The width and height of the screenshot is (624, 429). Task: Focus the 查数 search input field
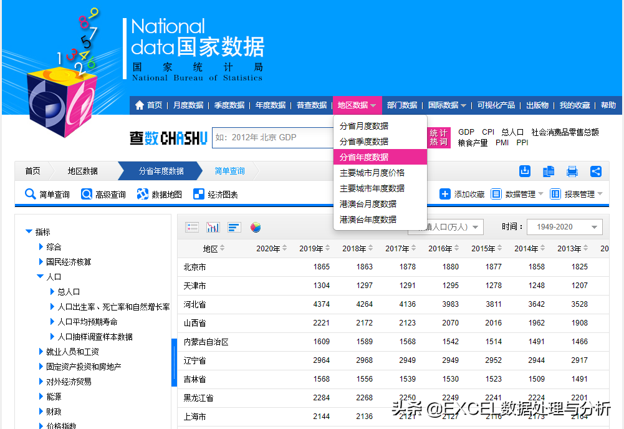273,138
